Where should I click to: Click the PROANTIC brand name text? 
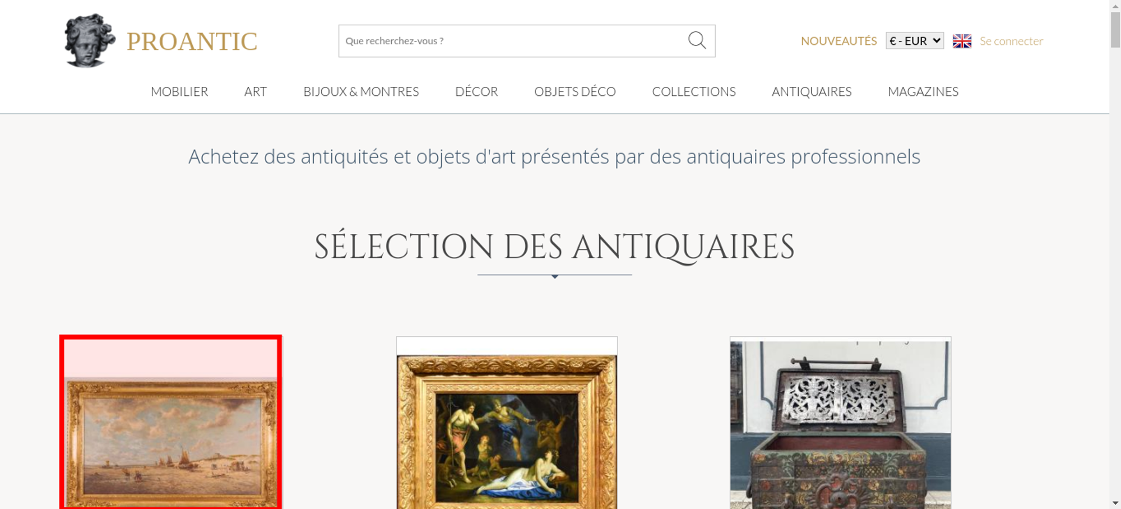(192, 41)
